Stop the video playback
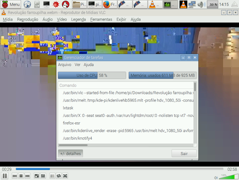 pyautogui.click(x=21, y=176)
